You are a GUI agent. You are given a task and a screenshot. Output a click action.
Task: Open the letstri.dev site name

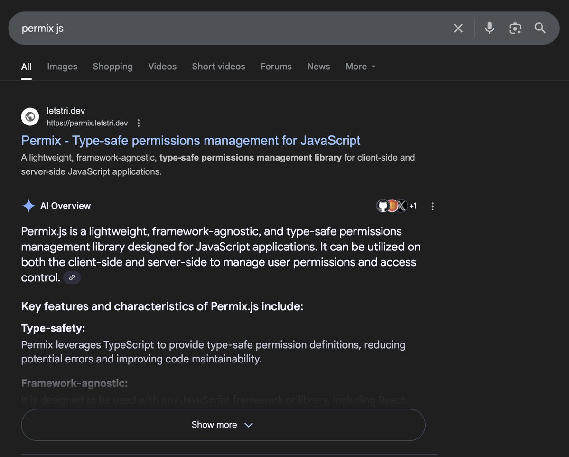(x=65, y=111)
